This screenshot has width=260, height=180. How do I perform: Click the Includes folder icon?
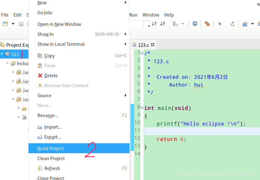(x=13, y=63)
